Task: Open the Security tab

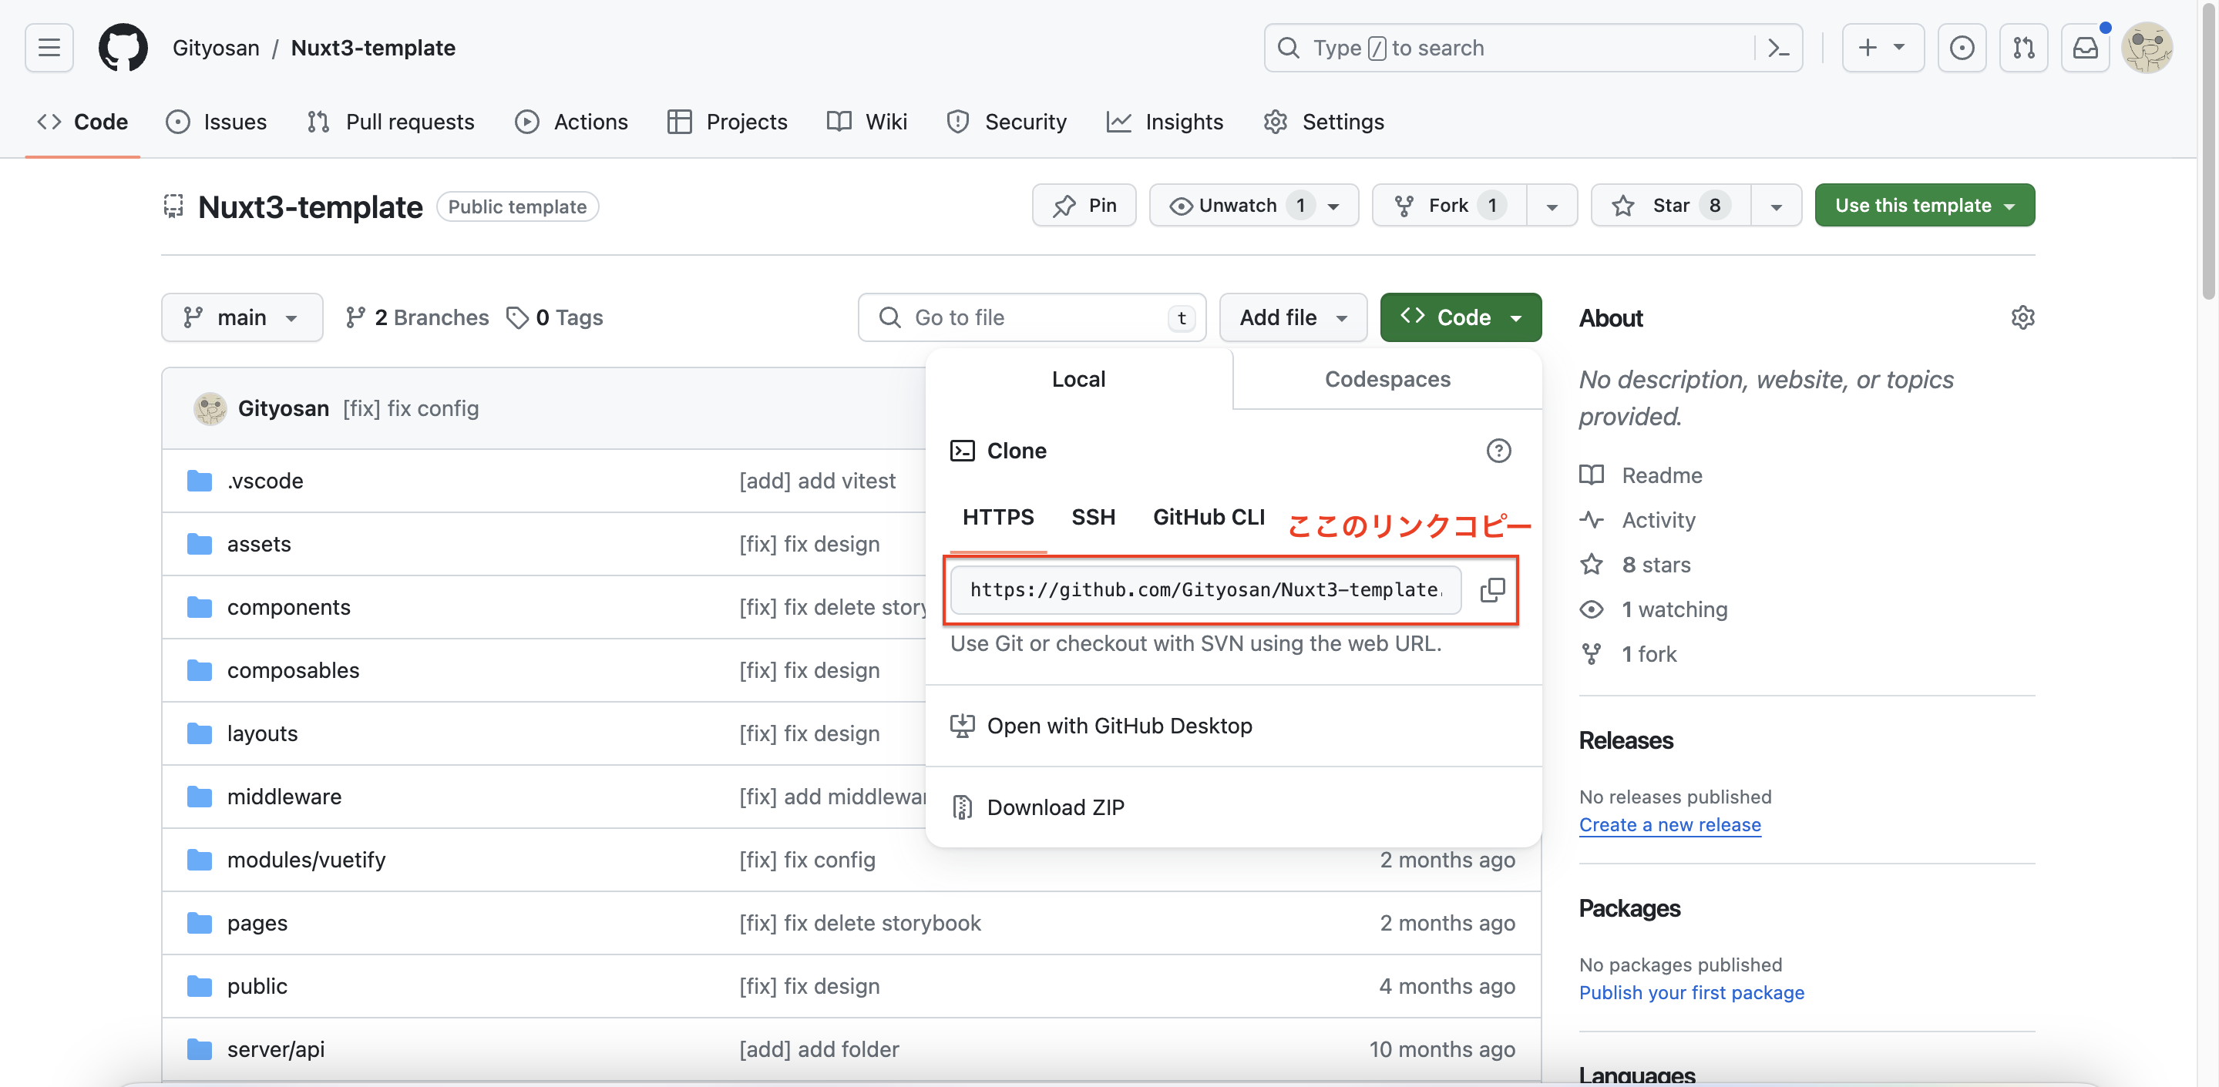Action: pos(1006,122)
